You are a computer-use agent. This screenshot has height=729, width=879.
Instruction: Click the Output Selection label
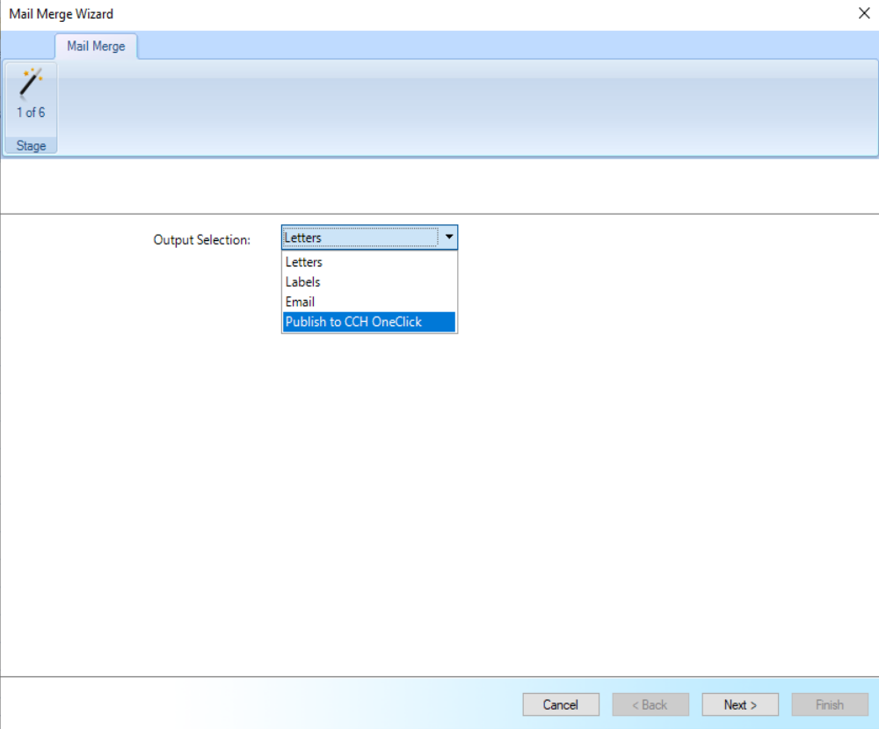click(202, 240)
